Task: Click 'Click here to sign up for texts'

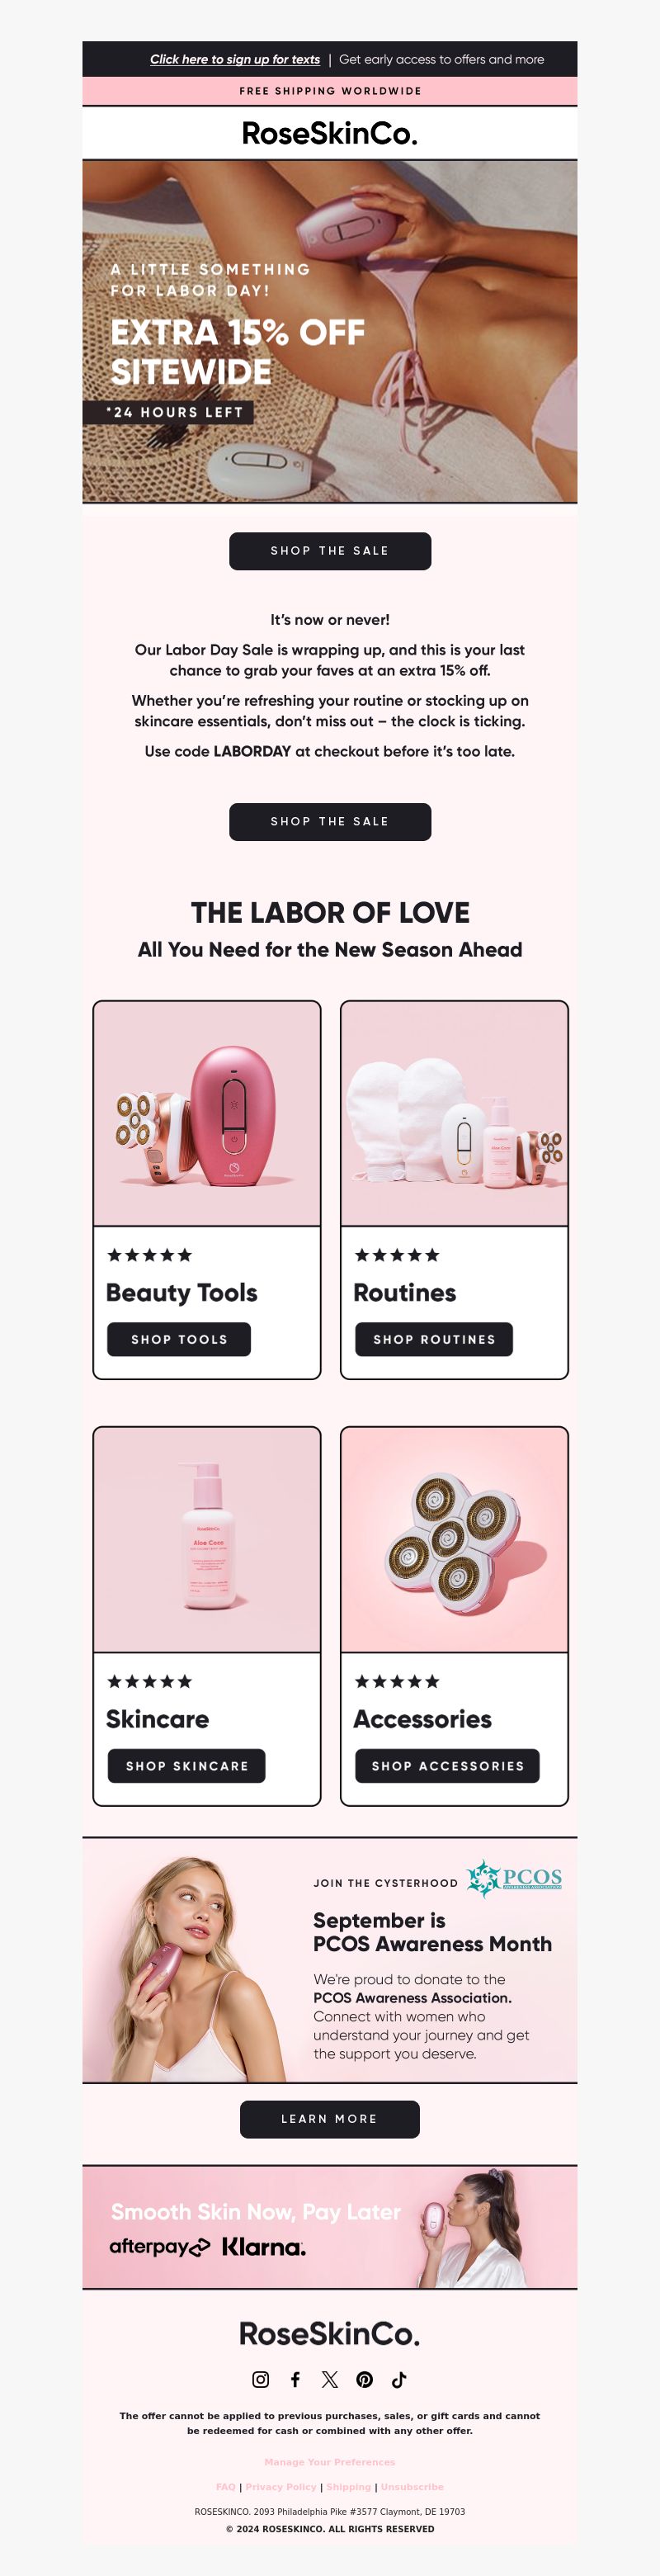Action: coord(235,59)
